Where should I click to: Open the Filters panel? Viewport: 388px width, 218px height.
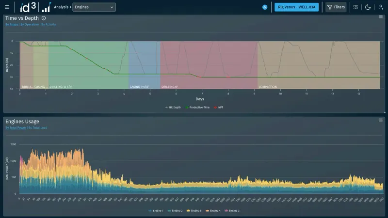336,7
